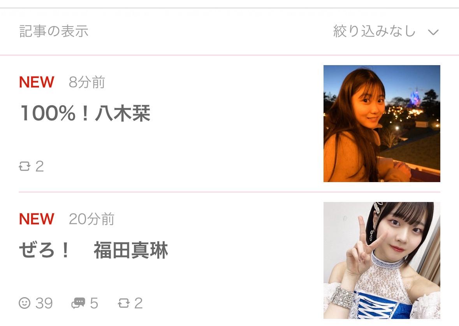
Task: Click the reblog icon under the 福田真琳 post
Action: point(123,303)
